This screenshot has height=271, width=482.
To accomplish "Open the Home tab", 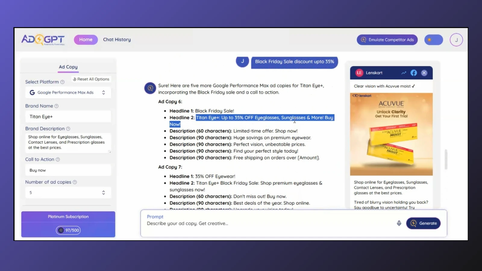I will [x=86, y=39].
